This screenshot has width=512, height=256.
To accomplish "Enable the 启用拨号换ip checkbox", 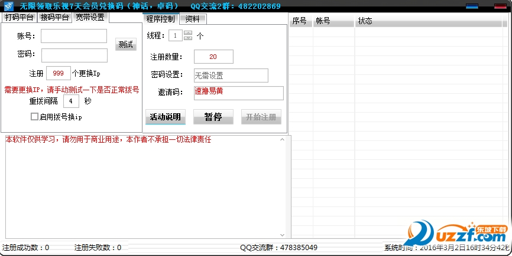I will click(x=34, y=117).
